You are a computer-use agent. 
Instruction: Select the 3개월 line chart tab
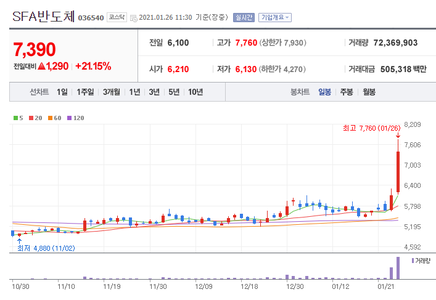[112, 92]
